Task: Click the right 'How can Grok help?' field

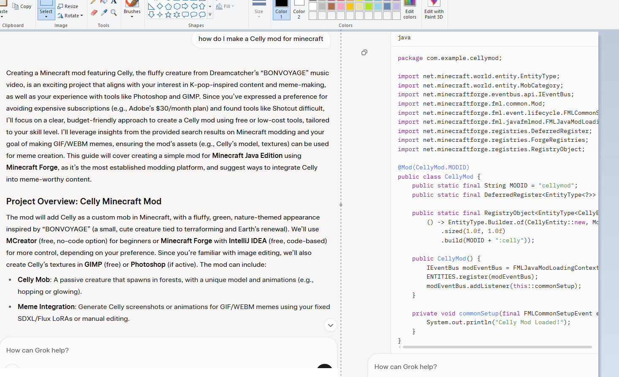Action: [483, 366]
